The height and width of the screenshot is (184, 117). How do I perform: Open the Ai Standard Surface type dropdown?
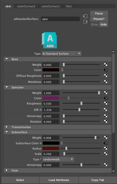(x=62, y=54)
